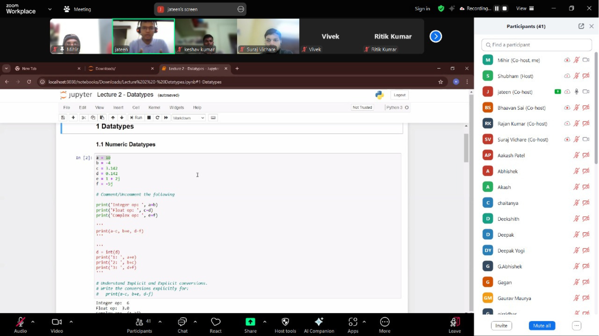
Task: Open Zoom Apps panel
Action: (353, 324)
